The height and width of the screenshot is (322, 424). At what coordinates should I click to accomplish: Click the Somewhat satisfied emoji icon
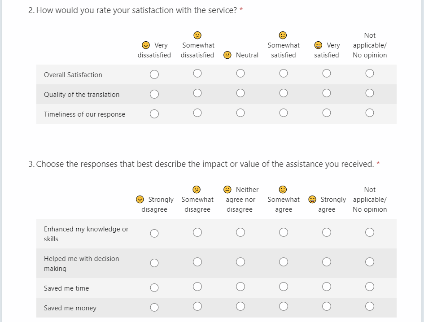[283, 35]
